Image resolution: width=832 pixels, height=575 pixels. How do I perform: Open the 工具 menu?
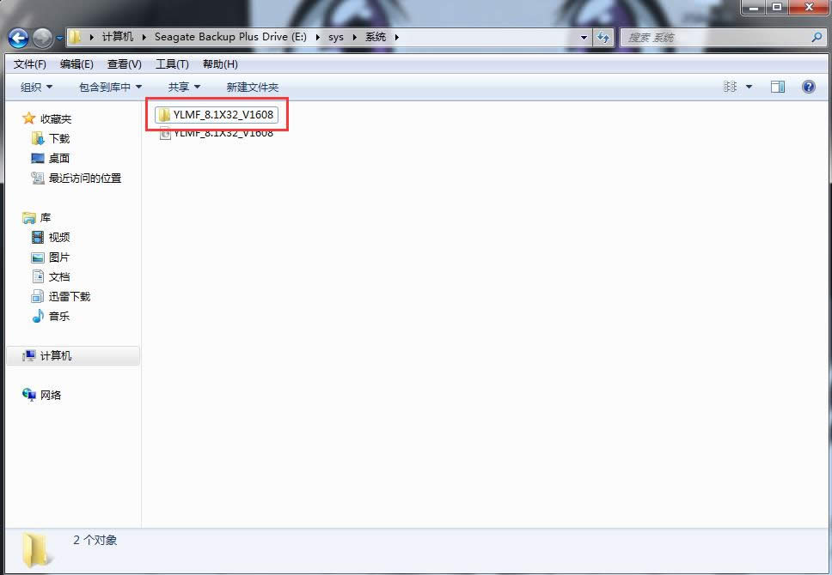pos(172,64)
